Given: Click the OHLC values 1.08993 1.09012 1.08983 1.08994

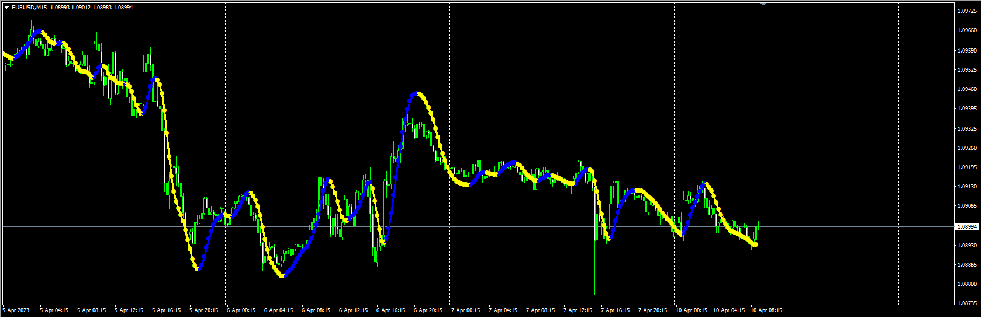Looking at the screenshot, I should pos(92,8).
